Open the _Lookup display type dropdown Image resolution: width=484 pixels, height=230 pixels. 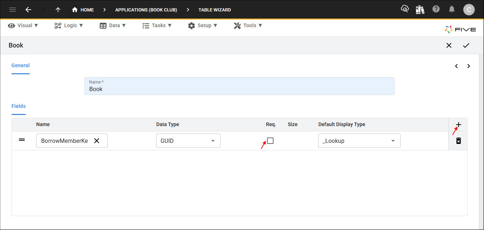point(359,141)
